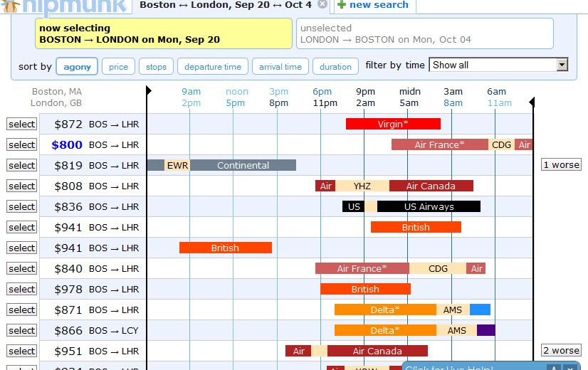Sort results by duration

coord(335,67)
